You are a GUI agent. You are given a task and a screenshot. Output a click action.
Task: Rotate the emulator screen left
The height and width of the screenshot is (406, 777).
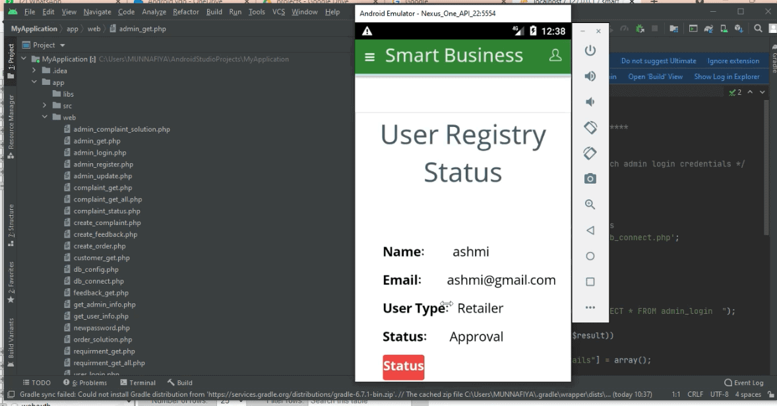pos(589,127)
